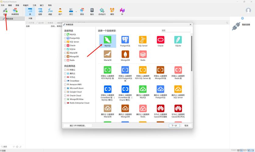Open the 模型 (Model) toolbar icon
The height and width of the screenshot is (152, 255).
(x=112, y=12)
